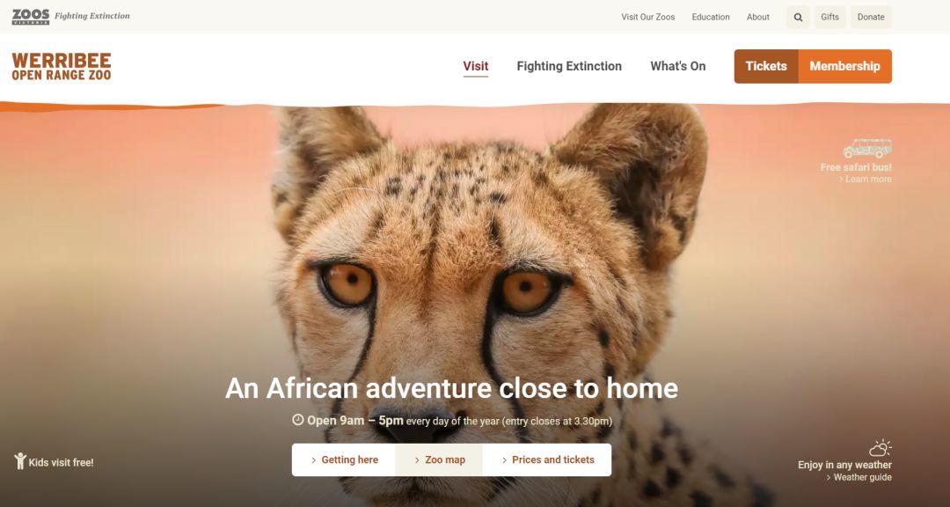Click the safari bus icon
Image resolution: width=950 pixels, height=507 pixels.
(x=867, y=149)
